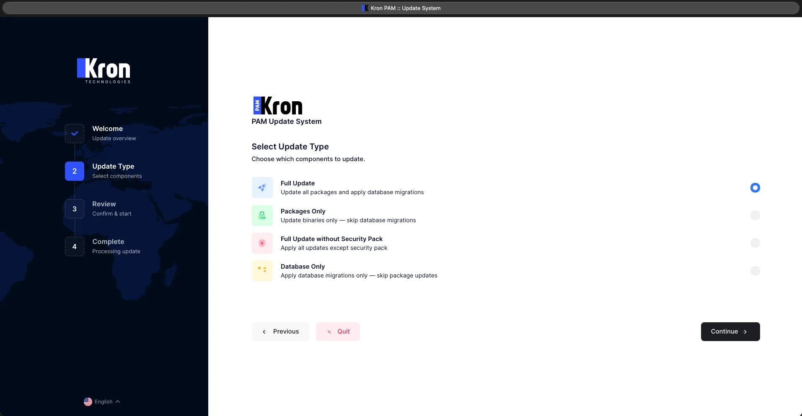Click the 'Select Update Type' heading
Image resolution: width=802 pixels, height=416 pixels.
tap(290, 146)
